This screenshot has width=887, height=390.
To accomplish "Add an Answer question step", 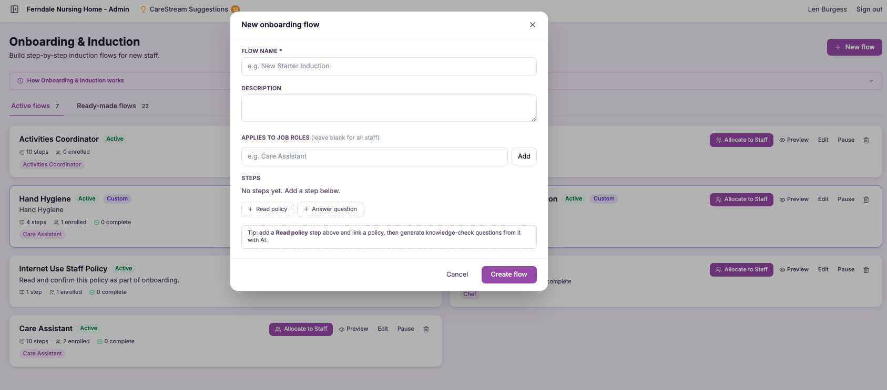I will 330,209.
